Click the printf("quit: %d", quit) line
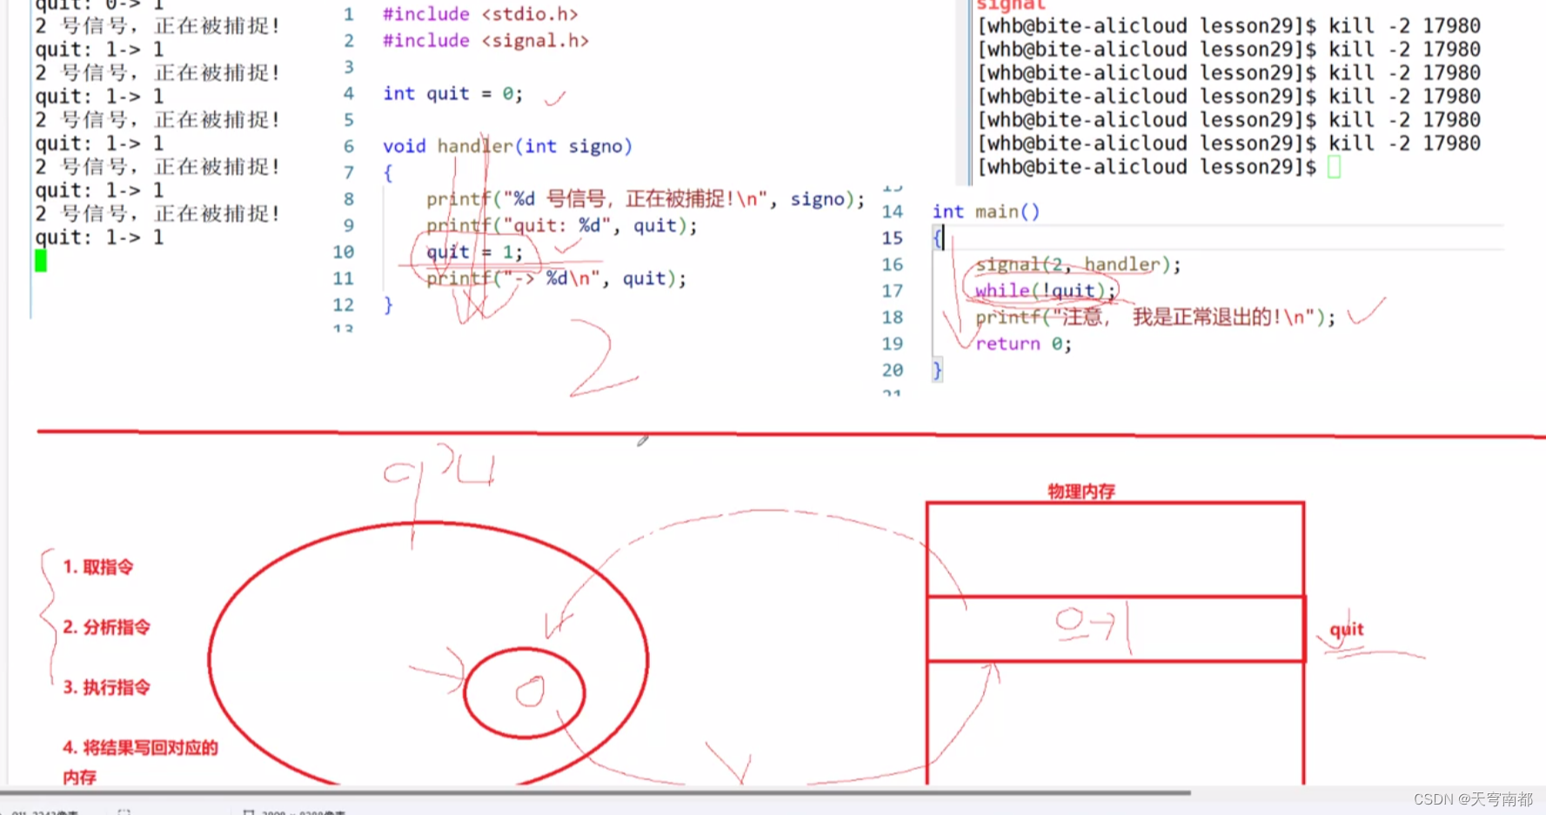The image size is (1546, 815). click(562, 225)
